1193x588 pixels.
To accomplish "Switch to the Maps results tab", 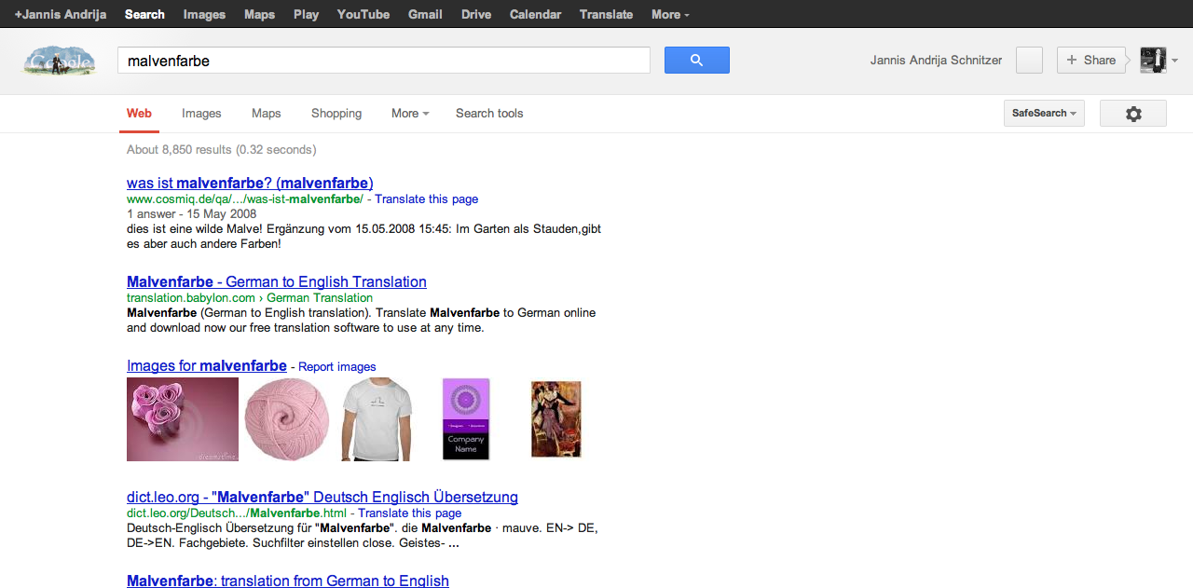I will pos(266,114).
